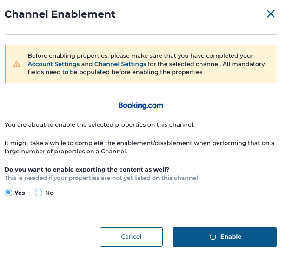
Task: Click the orange left edge of warning banner
Action: click(5, 64)
